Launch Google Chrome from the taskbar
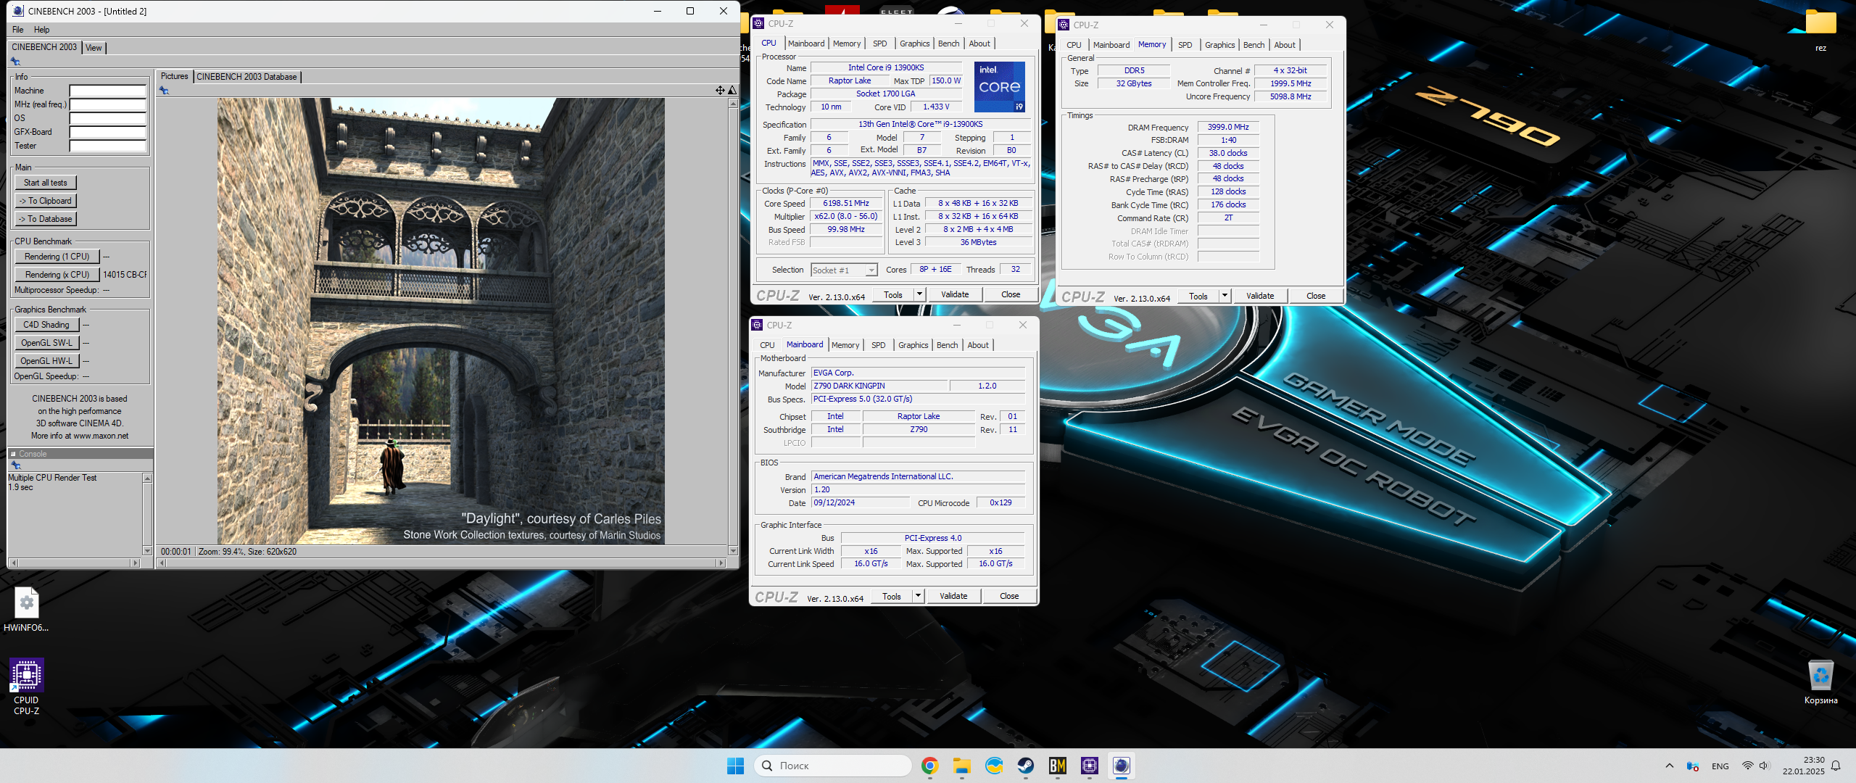Screen dimensions: 1856x783 [929, 766]
